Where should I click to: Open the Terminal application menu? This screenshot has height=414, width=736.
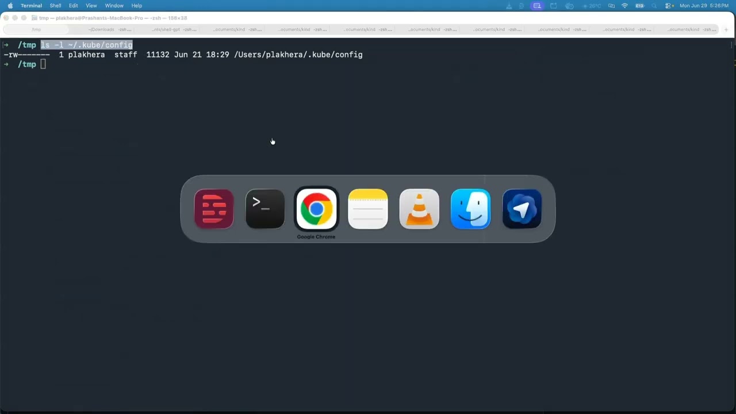(x=31, y=6)
